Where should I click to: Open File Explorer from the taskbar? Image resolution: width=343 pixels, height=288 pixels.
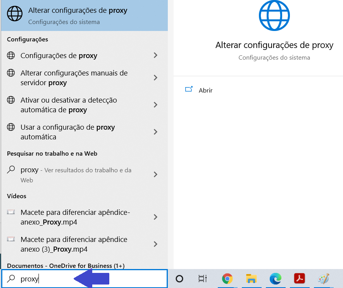[251, 279]
